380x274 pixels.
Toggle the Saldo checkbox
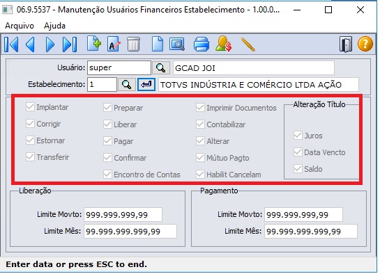298,169
